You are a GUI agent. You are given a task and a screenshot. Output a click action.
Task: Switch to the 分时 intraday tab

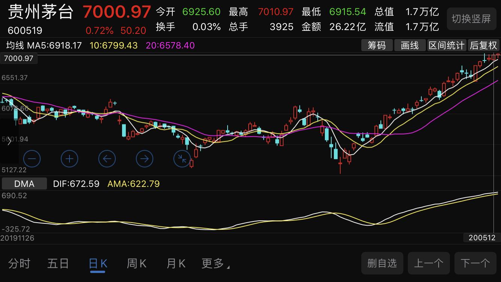pyautogui.click(x=19, y=264)
